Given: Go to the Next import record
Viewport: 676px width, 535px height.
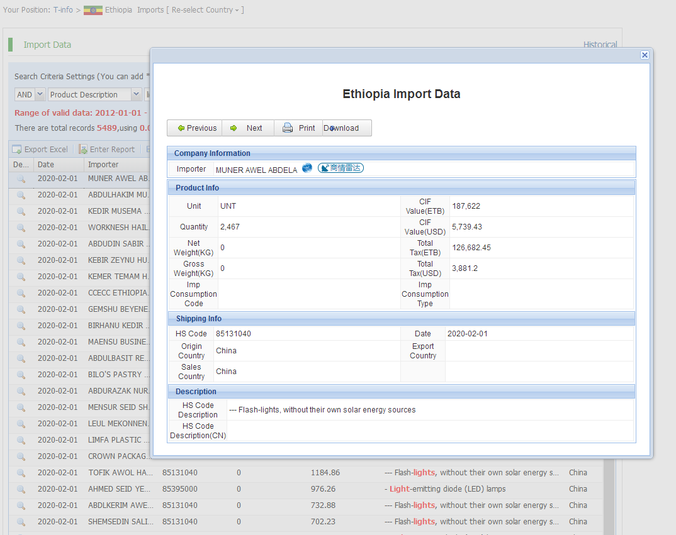Looking at the screenshot, I should tap(248, 128).
